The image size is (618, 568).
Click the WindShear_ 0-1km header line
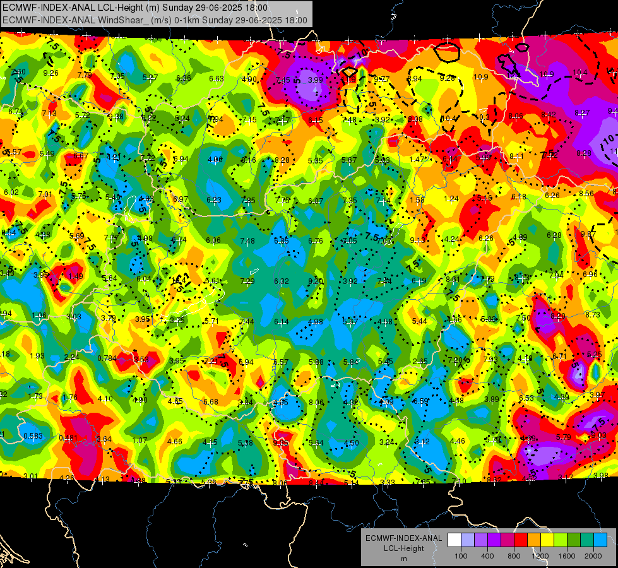155,20
